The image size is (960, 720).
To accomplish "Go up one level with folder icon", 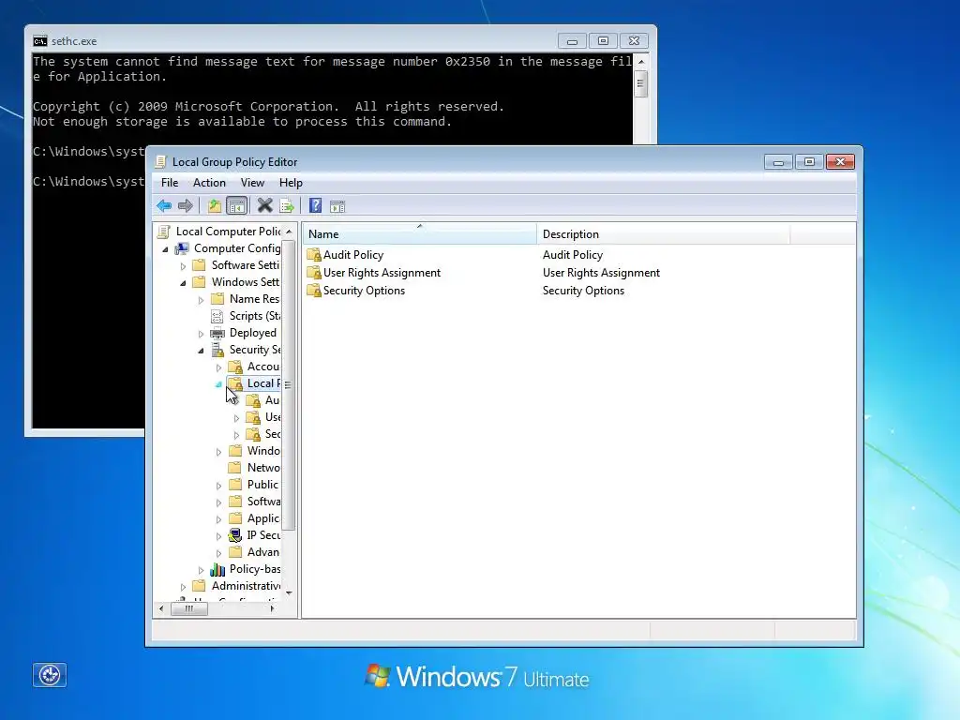I will click(x=215, y=205).
